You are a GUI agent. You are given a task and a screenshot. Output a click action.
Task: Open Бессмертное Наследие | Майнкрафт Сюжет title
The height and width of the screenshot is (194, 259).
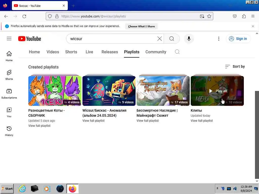(157, 113)
